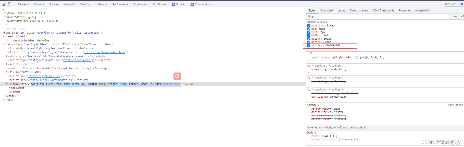Image resolution: width=464 pixels, height=147 pixels.
Task: Click the closing /iframe tag line
Action: (x=15, y=92)
